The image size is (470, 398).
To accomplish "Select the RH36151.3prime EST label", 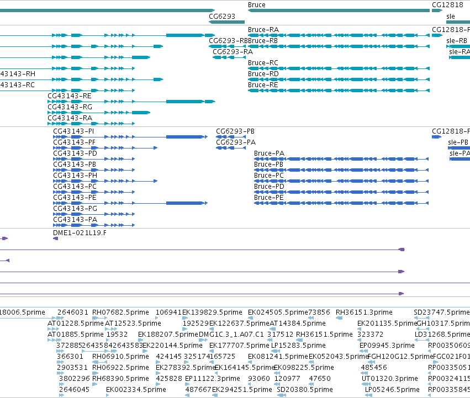I will pos(364,312).
